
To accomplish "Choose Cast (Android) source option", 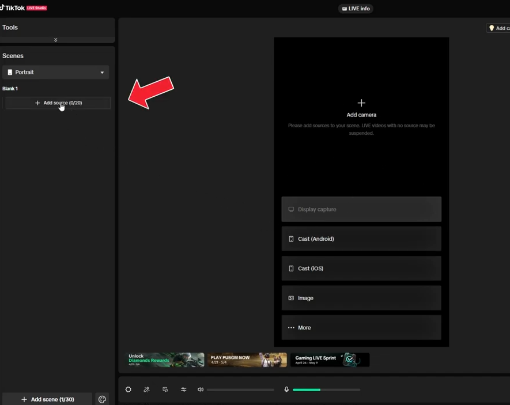I will tap(361, 239).
